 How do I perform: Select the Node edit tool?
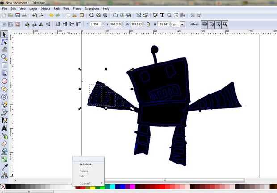point(4,42)
